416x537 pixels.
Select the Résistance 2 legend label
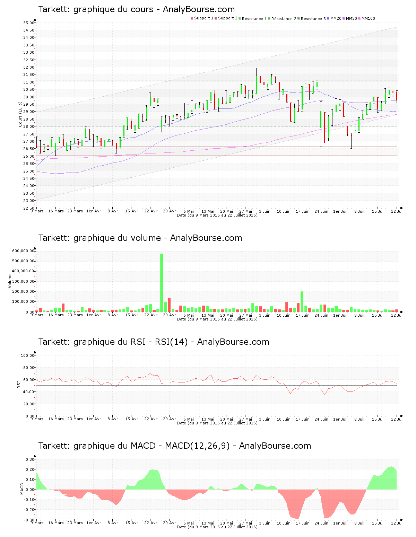(284, 18)
